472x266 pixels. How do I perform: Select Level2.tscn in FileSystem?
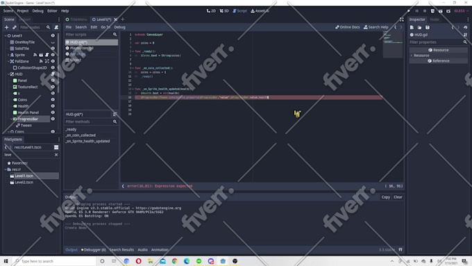(24, 182)
